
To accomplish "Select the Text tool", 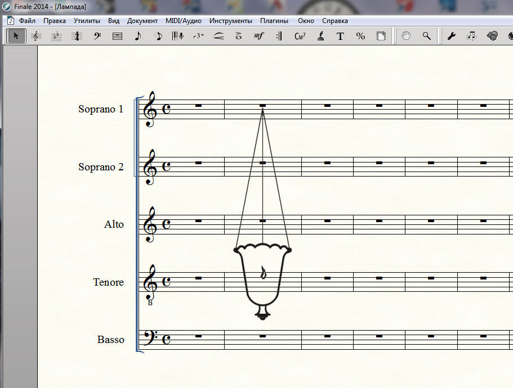I will pos(340,36).
